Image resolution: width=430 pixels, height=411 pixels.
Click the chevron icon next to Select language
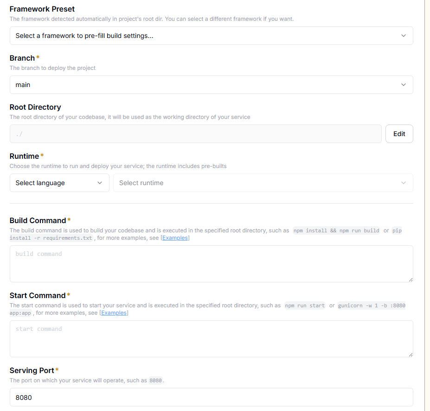pyautogui.click(x=100, y=183)
